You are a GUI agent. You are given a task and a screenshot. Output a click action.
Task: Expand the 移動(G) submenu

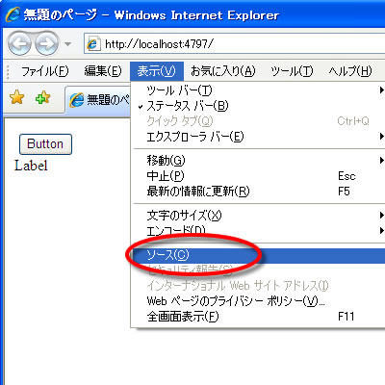[x=258, y=160]
